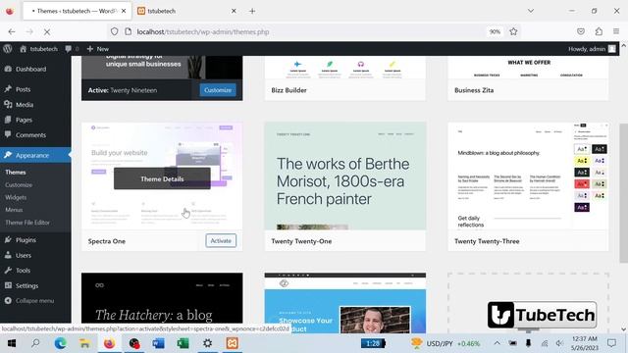Open File Explorer from taskbar
628x353 pixels.
tap(84, 343)
